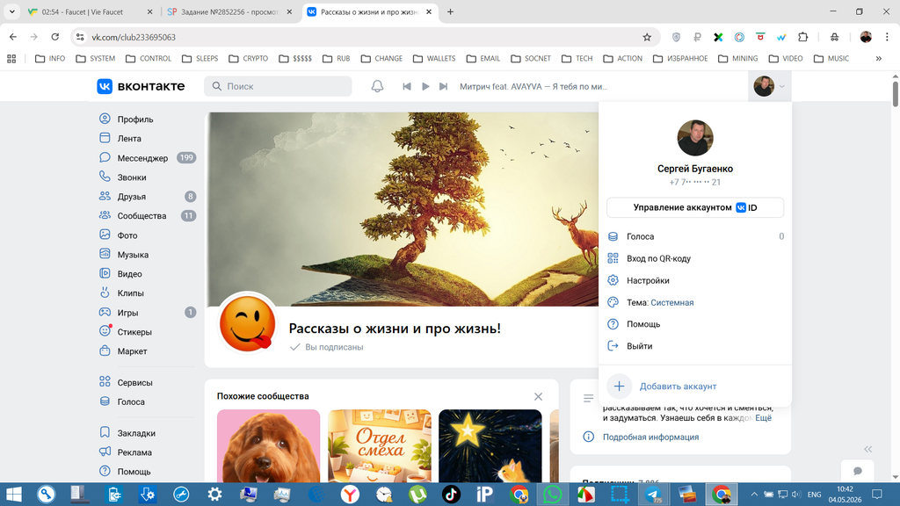Screen dimensions: 900x506
Task: Select Вход по QR-коду
Action: (x=695, y=258)
